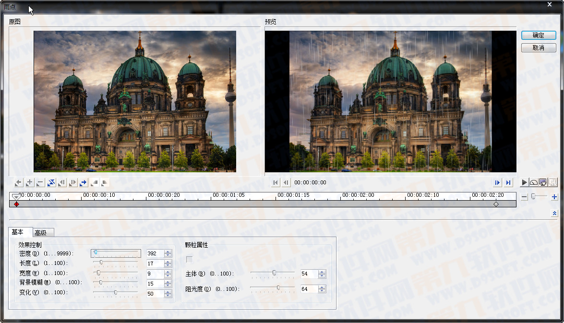
Task: Click the 变化 slider handle
Action: (116, 292)
